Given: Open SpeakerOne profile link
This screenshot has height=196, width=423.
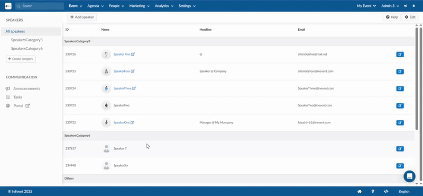Looking at the screenshot, I should pos(122,122).
